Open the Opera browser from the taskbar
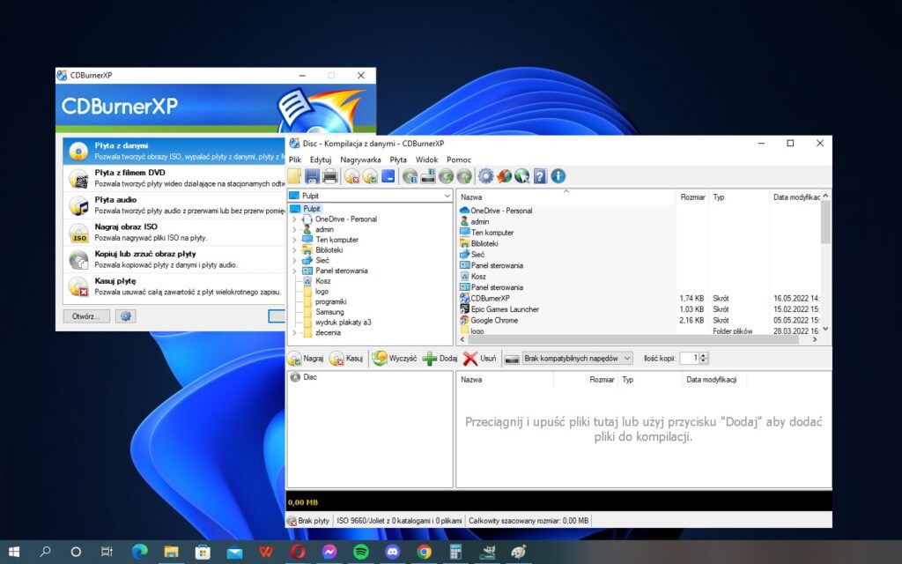 [x=298, y=552]
